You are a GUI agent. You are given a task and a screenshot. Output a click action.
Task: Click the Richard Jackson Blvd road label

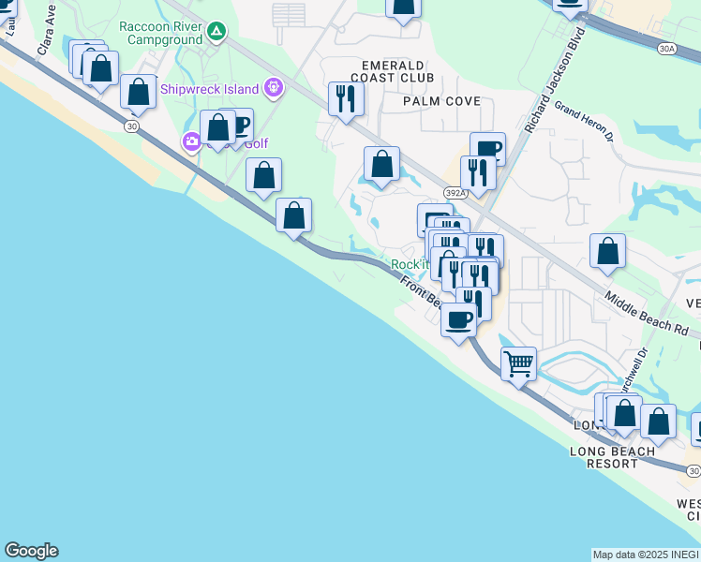(555, 81)
